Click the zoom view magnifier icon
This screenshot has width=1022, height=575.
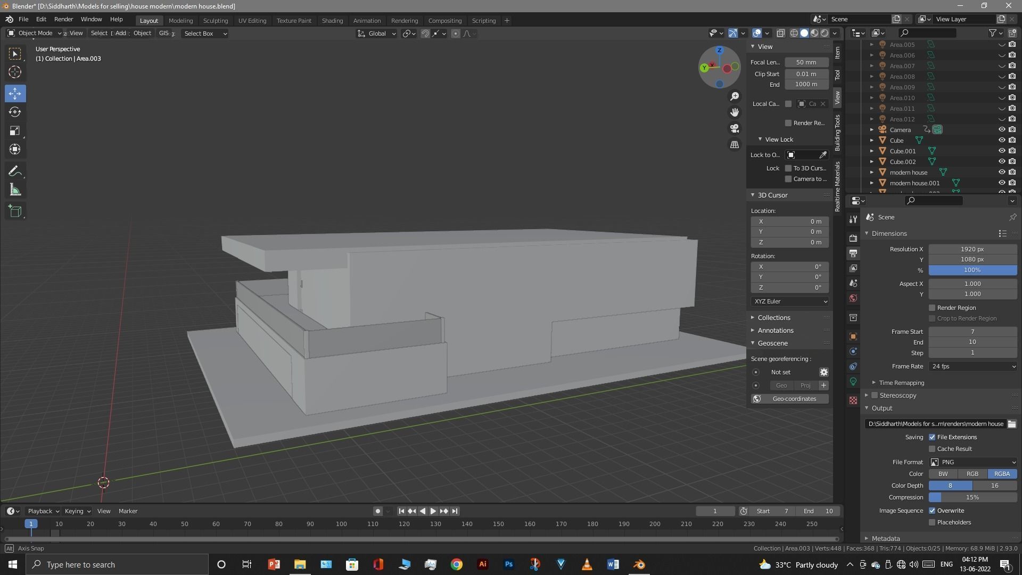coord(735,96)
